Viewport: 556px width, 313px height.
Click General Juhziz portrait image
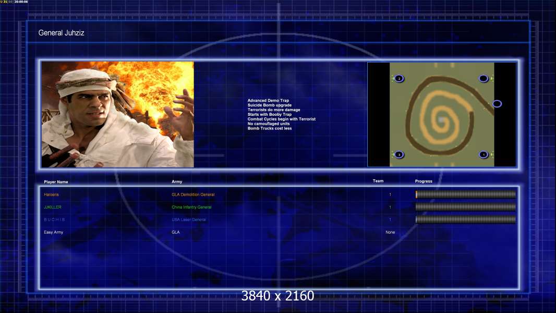click(118, 114)
